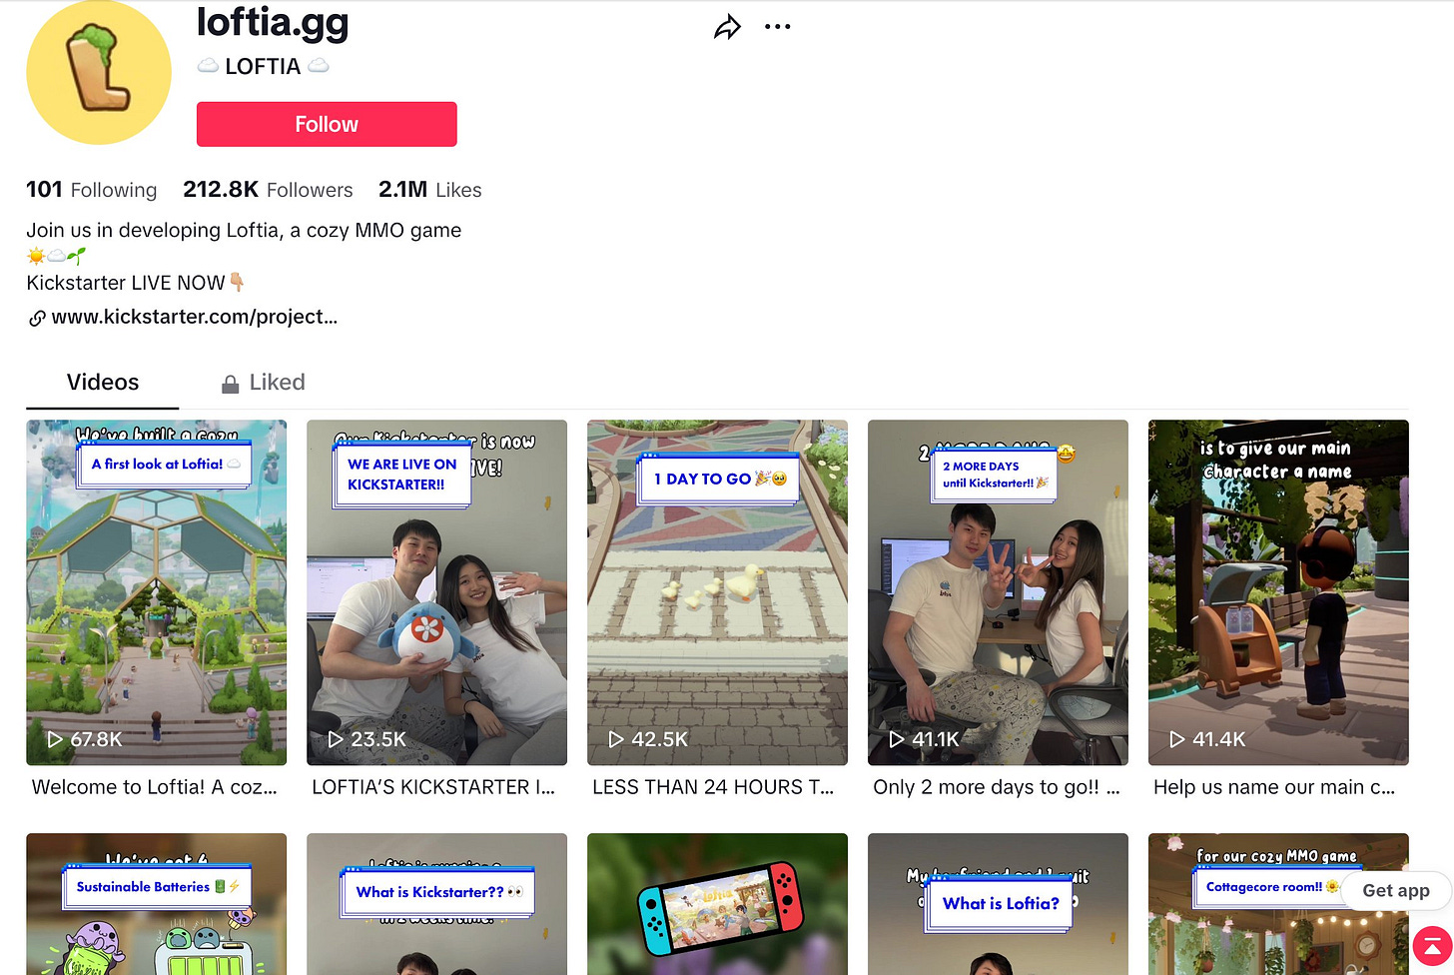Click the link icon beside kickstarter URL
This screenshot has width=1454, height=975.
(x=37, y=318)
